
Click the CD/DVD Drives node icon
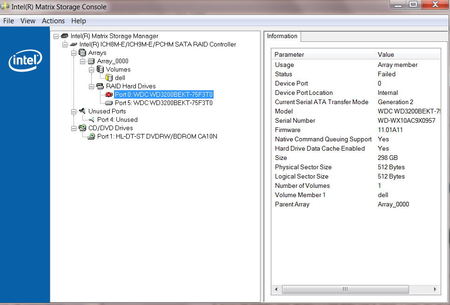[x=82, y=127]
